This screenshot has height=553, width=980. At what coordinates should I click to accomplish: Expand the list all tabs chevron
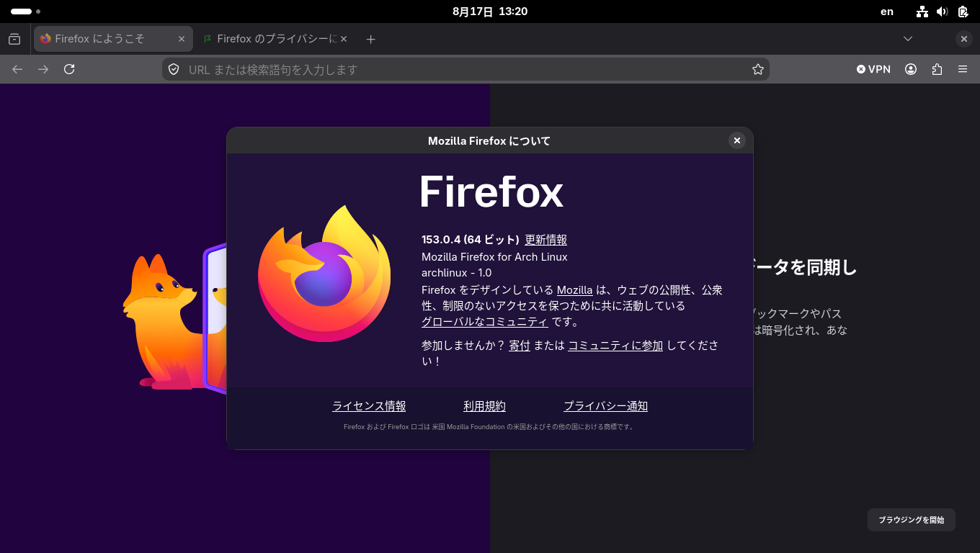coord(908,39)
